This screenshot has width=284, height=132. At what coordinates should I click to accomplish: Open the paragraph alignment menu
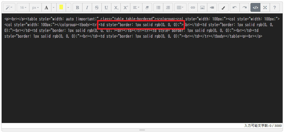[x=136, y=7]
